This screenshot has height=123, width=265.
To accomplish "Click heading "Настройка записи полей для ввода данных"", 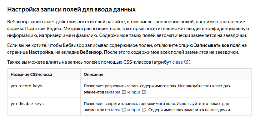I will click(x=72, y=9).
